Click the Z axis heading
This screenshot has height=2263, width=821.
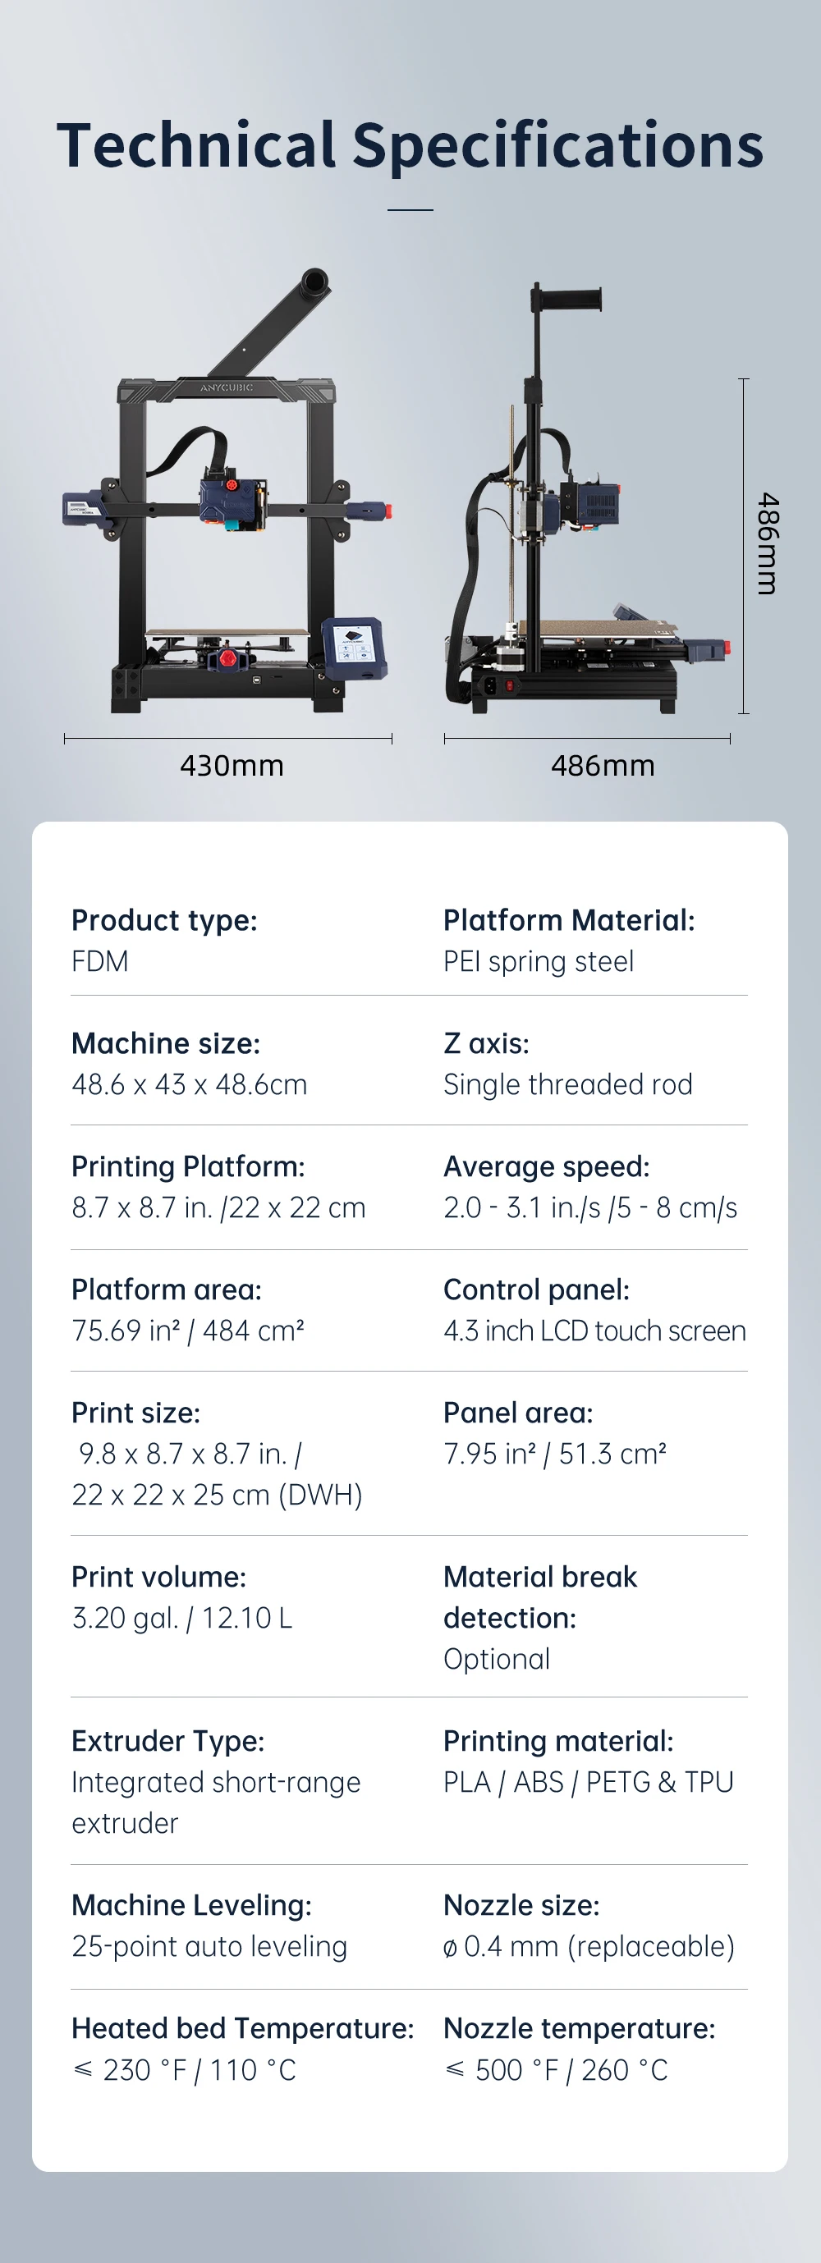click(x=486, y=1042)
